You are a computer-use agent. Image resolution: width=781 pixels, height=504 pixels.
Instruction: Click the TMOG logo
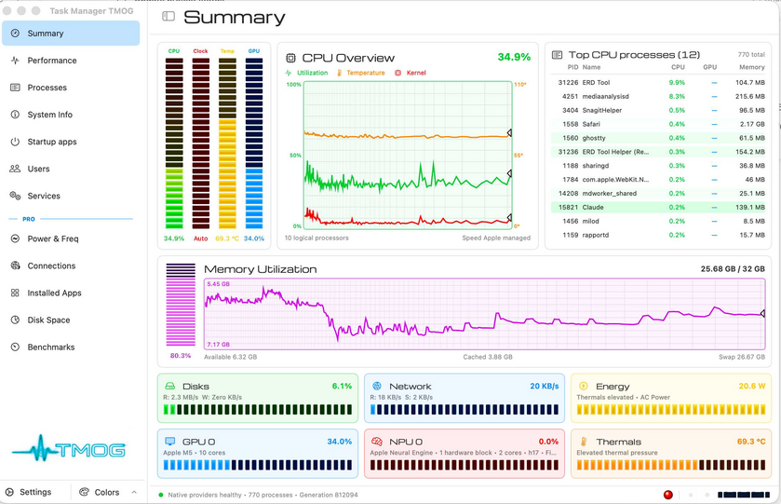tap(69, 448)
